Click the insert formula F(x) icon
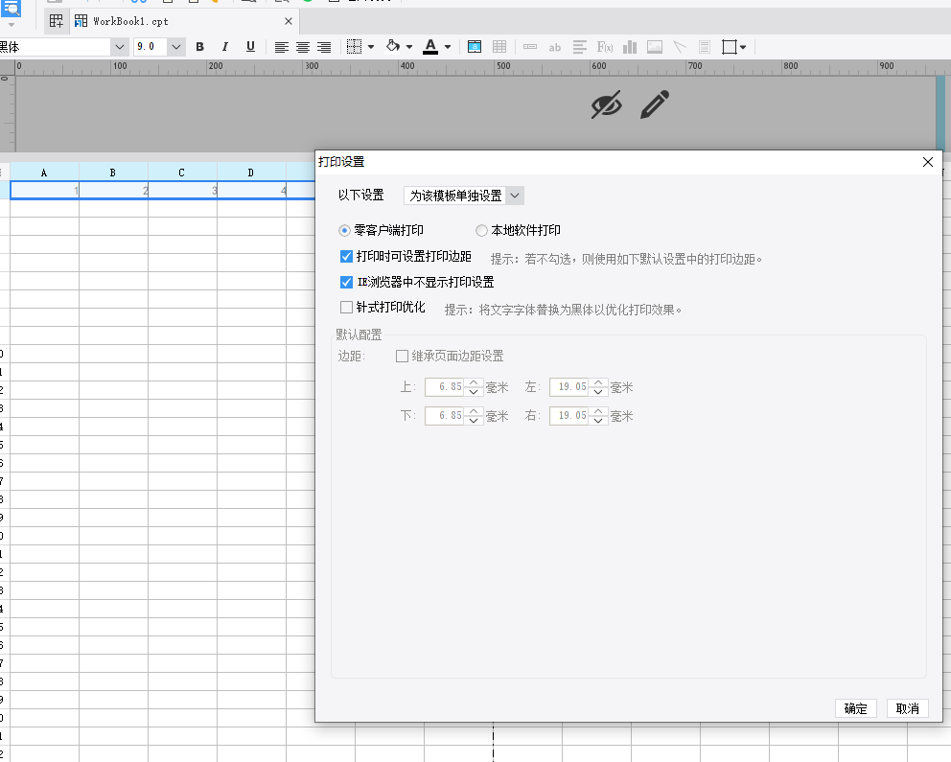 pos(605,47)
